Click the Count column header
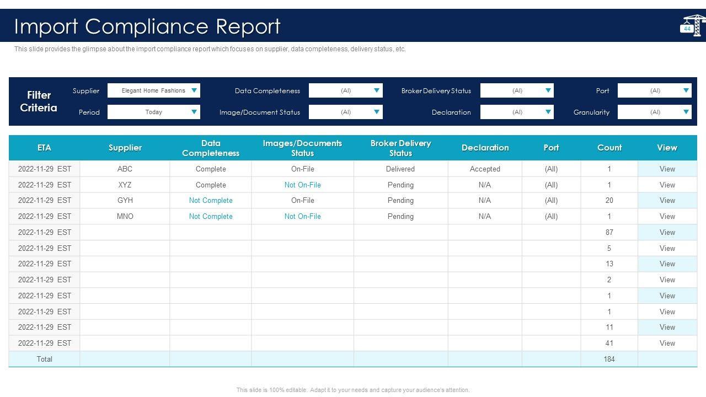 (x=609, y=148)
